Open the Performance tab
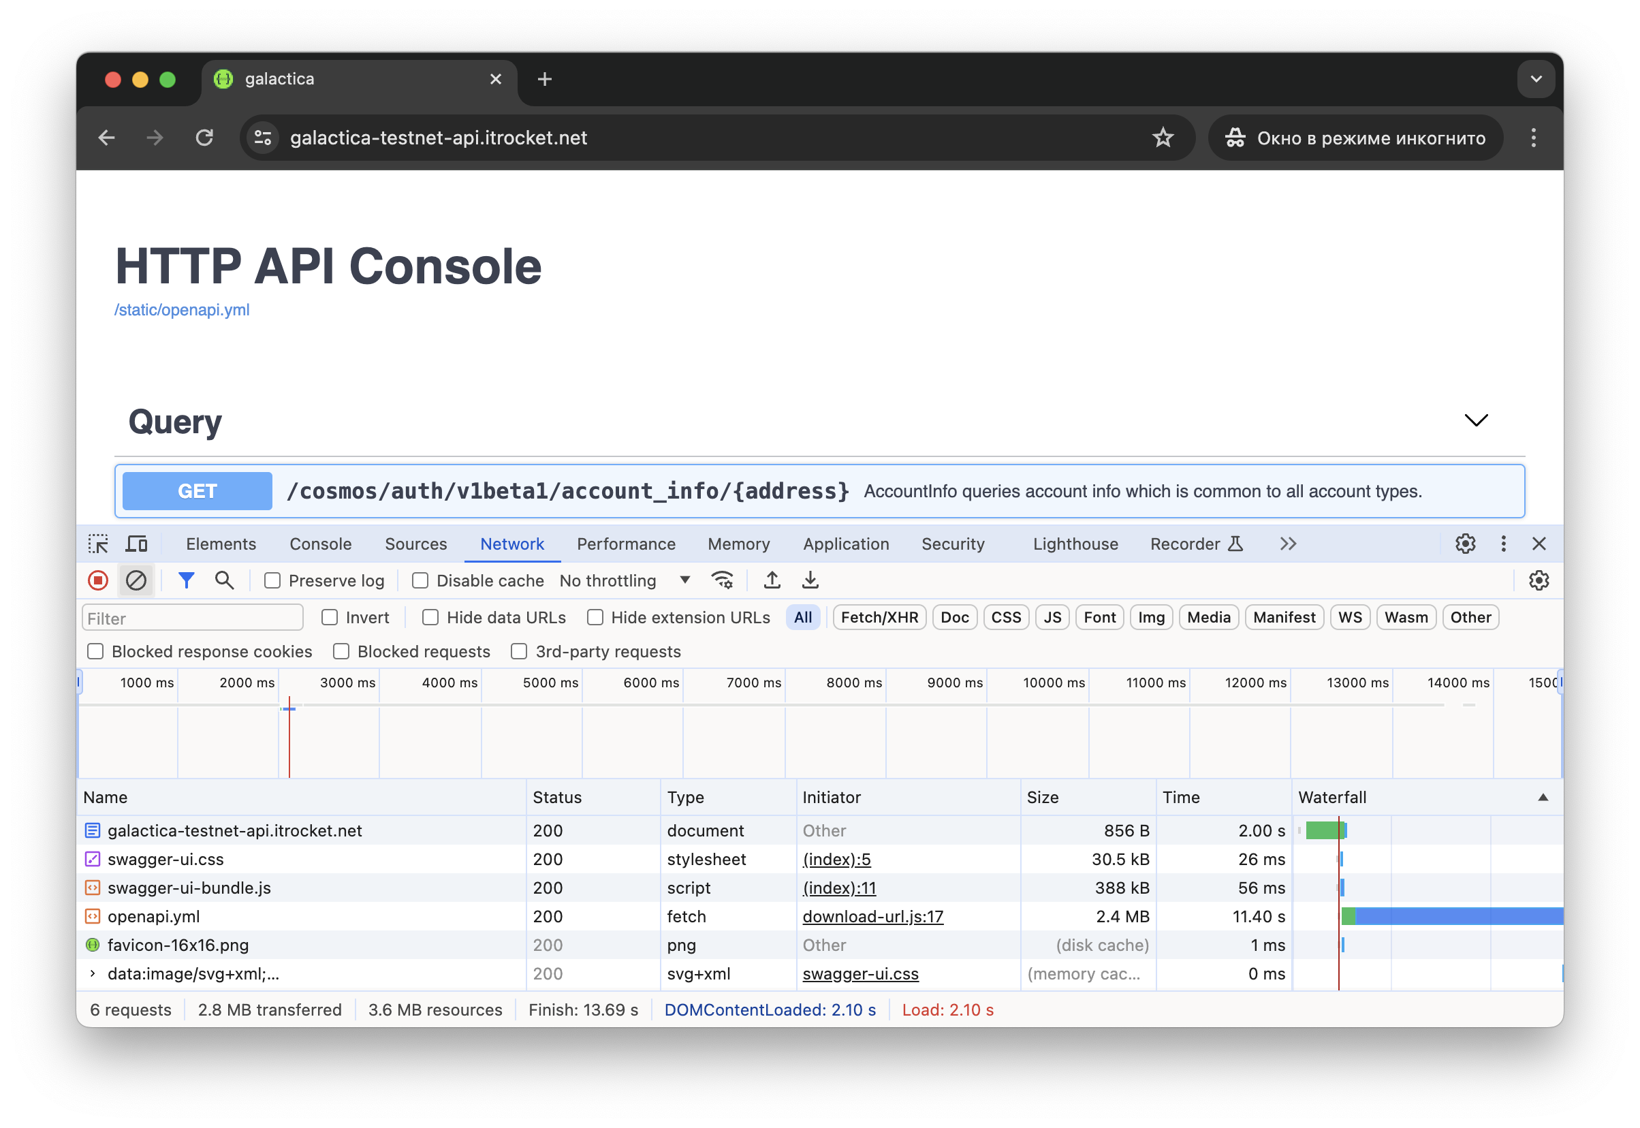This screenshot has width=1640, height=1128. click(625, 544)
